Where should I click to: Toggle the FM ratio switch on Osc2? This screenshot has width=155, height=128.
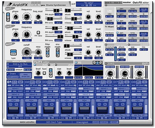(38, 32)
